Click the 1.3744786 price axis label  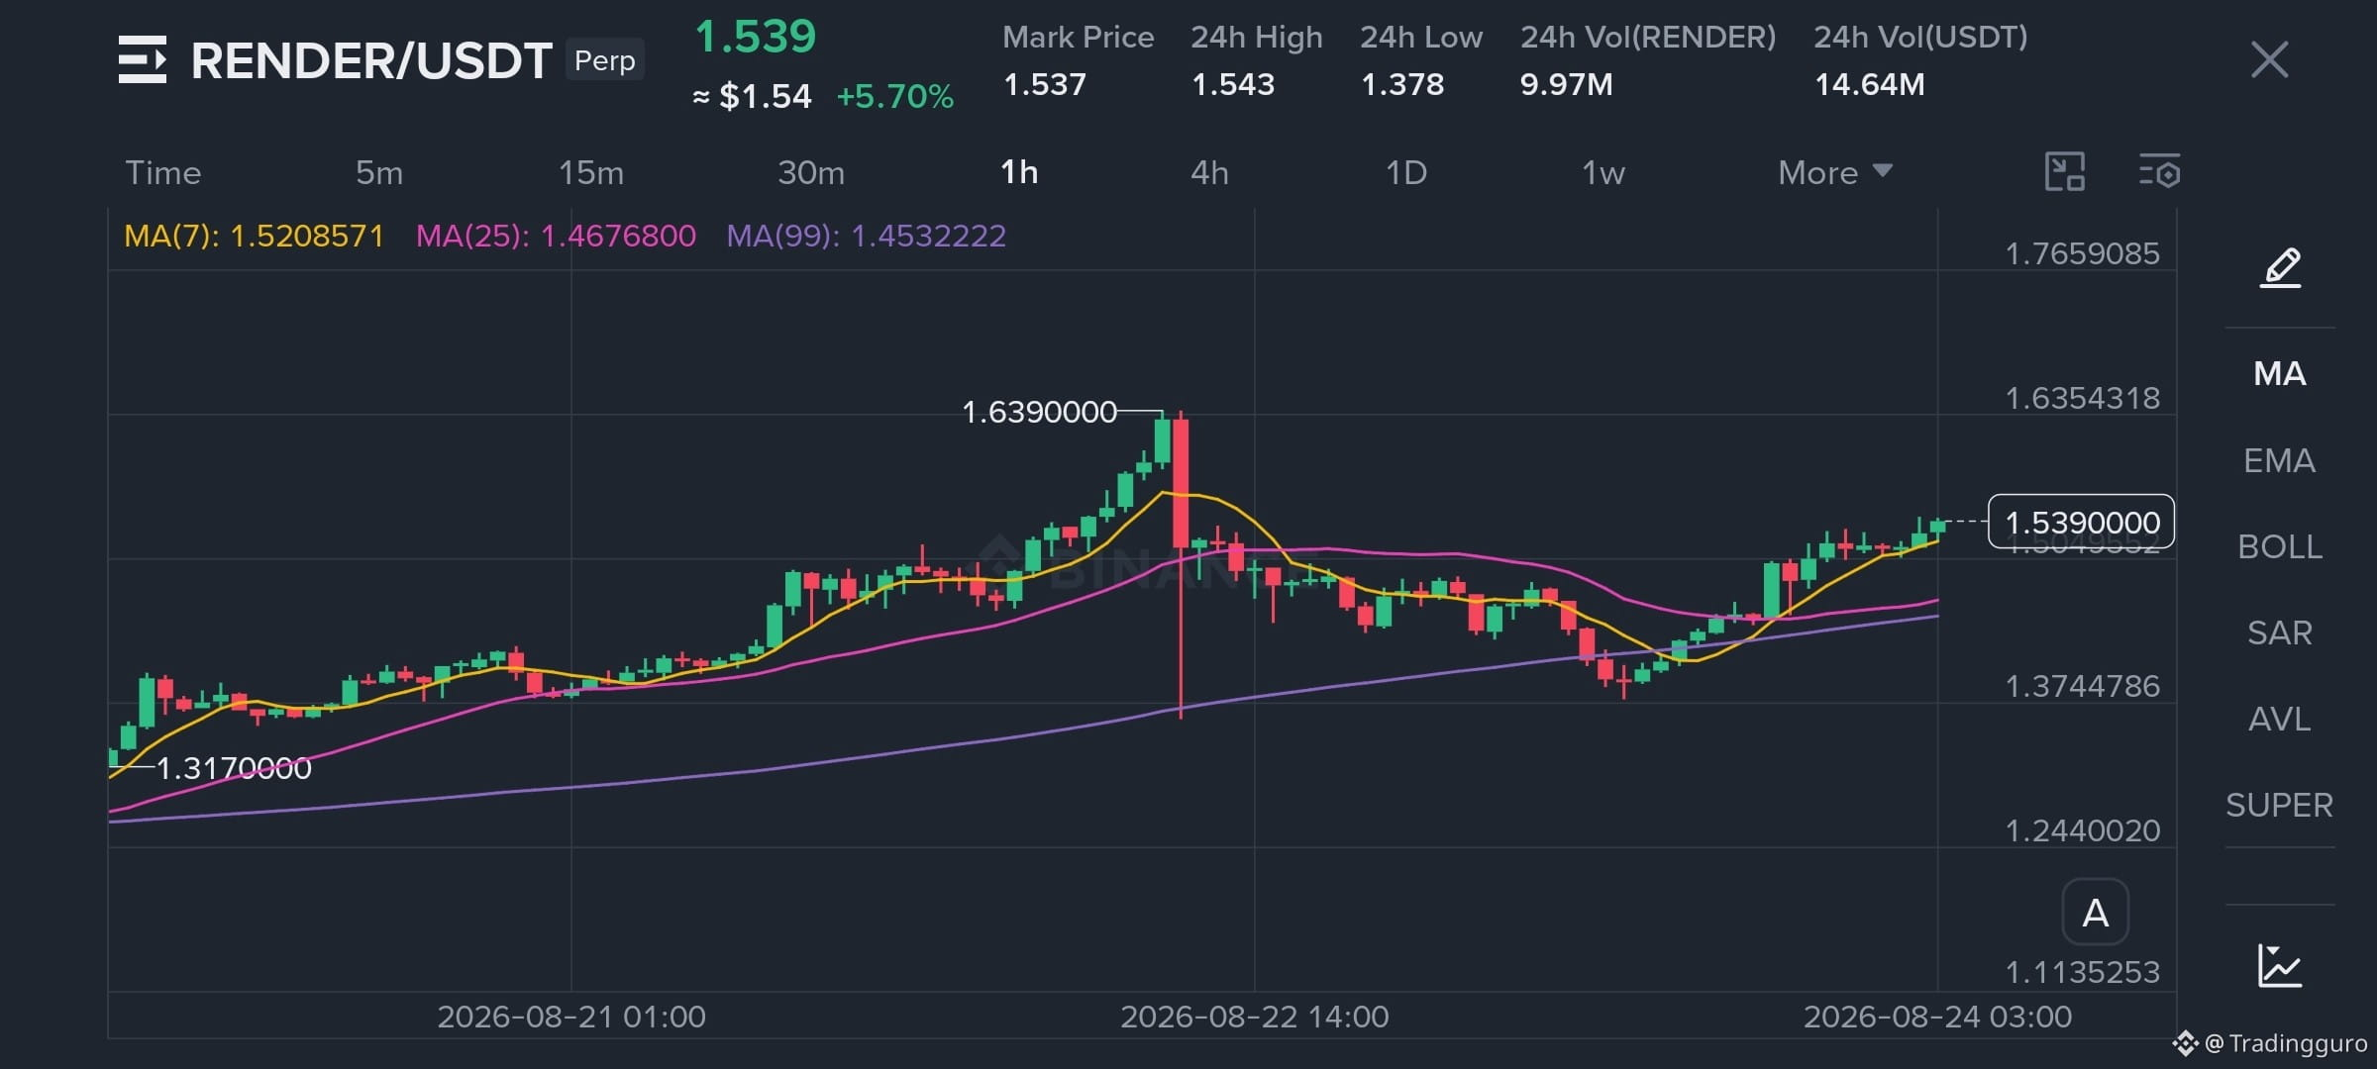click(x=2082, y=686)
